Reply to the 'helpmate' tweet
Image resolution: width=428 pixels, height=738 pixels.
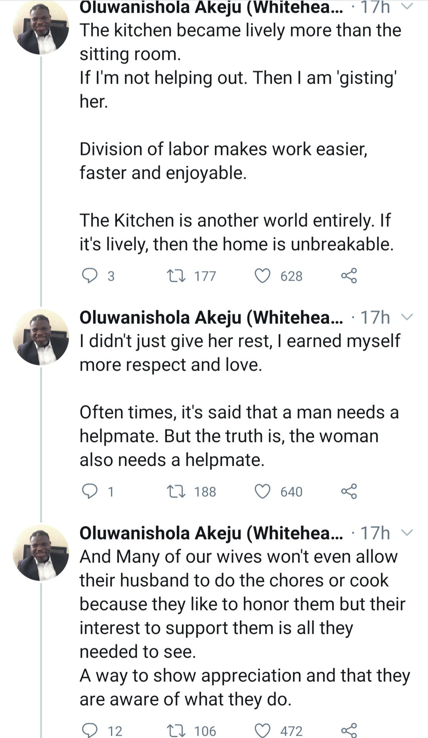pyautogui.click(x=90, y=491)
